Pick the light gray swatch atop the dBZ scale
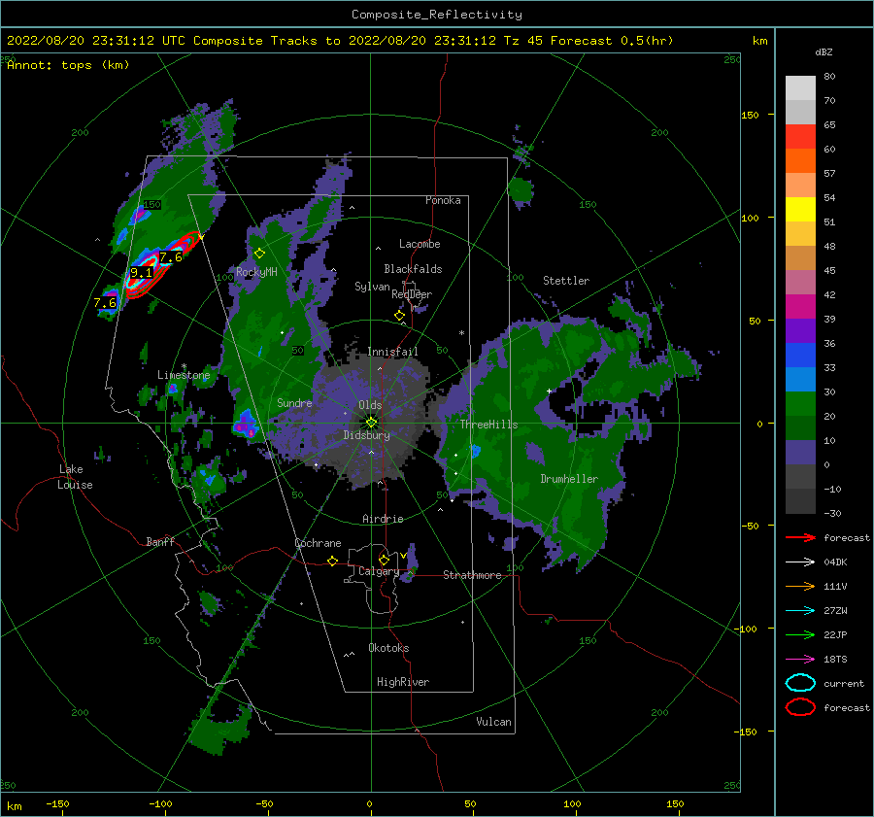The width and height of the screenshot is (874, 817). click(x=800, y=88)
